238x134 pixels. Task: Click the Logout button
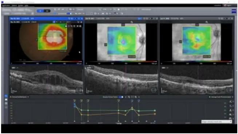coord(228,5)
